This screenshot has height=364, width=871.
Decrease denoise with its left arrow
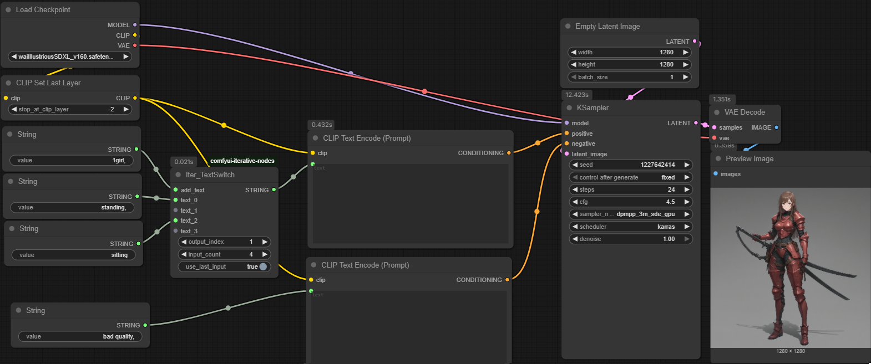tap(575, 239)
